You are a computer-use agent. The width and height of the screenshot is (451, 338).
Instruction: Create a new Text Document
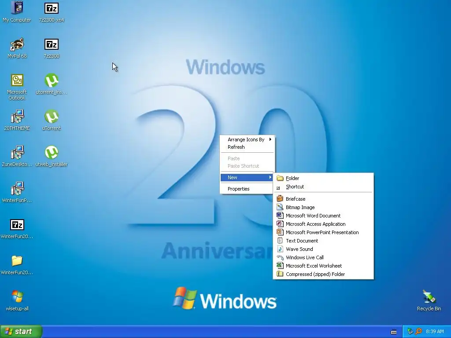pos(323,241)
